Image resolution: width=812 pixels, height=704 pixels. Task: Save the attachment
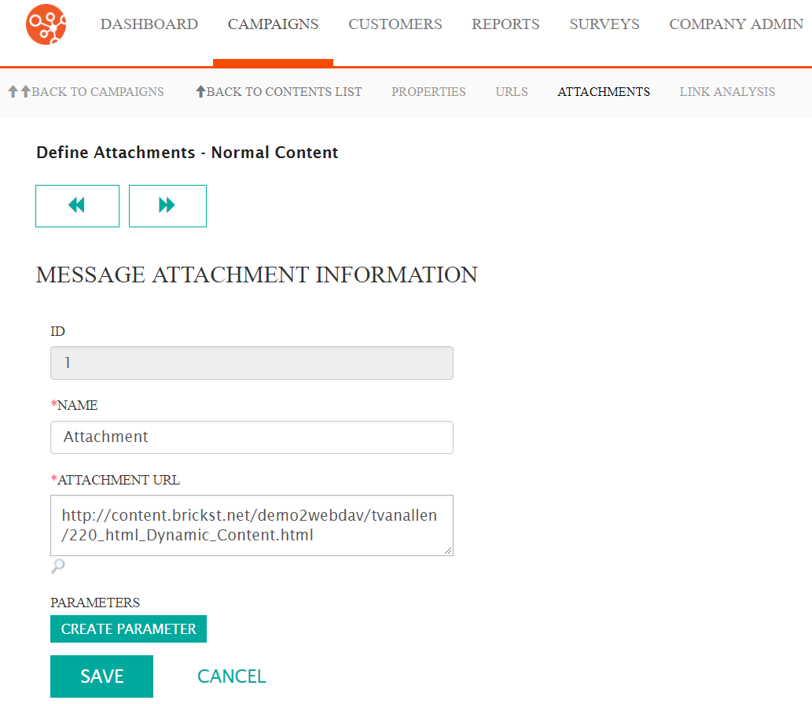(x=101, y=676)
